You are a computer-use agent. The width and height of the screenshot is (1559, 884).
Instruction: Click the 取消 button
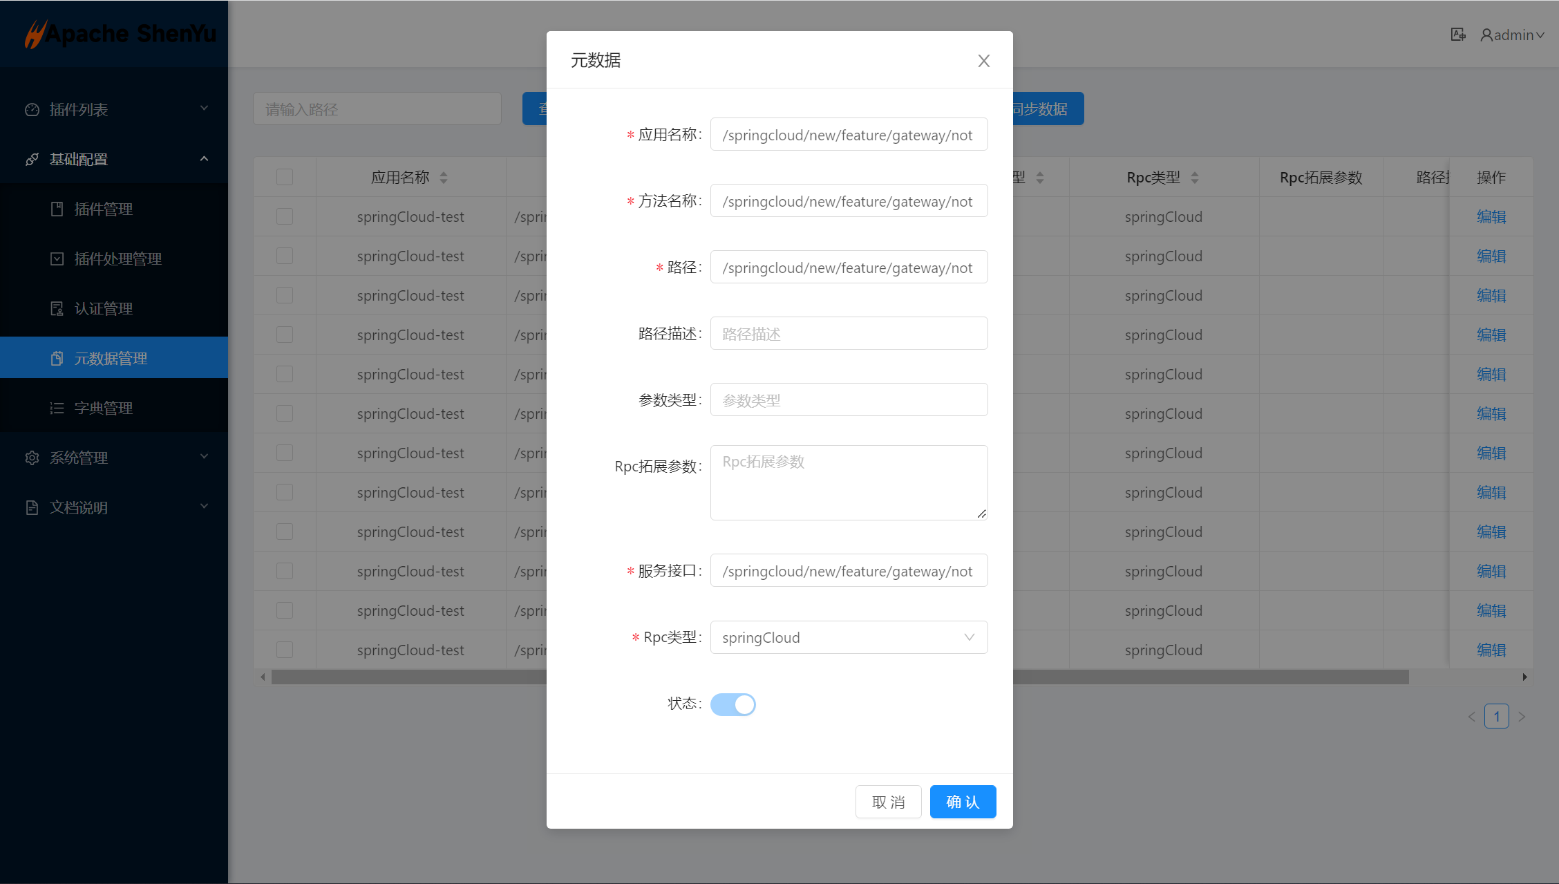tap(888, 802)
